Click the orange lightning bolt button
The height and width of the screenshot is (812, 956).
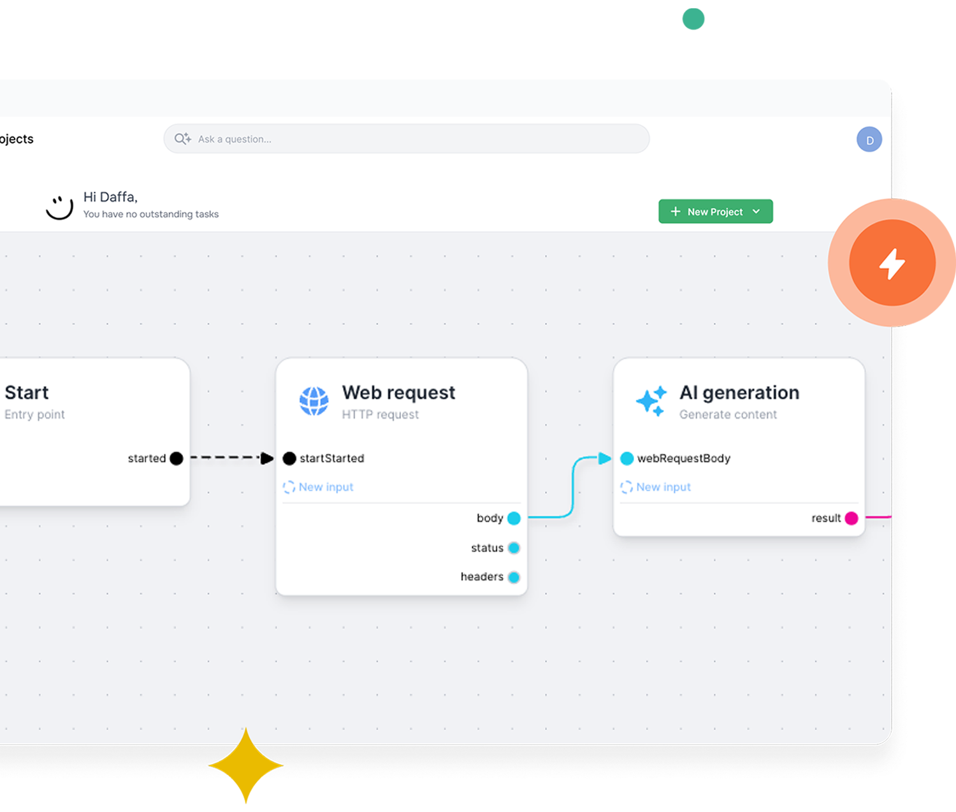[892, 263]
